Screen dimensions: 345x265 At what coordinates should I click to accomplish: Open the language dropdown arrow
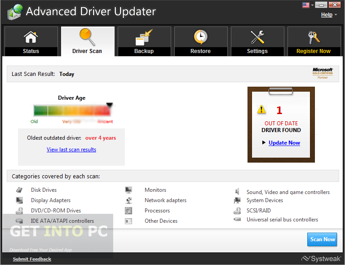pyautogui.click(x=312, y=5)
